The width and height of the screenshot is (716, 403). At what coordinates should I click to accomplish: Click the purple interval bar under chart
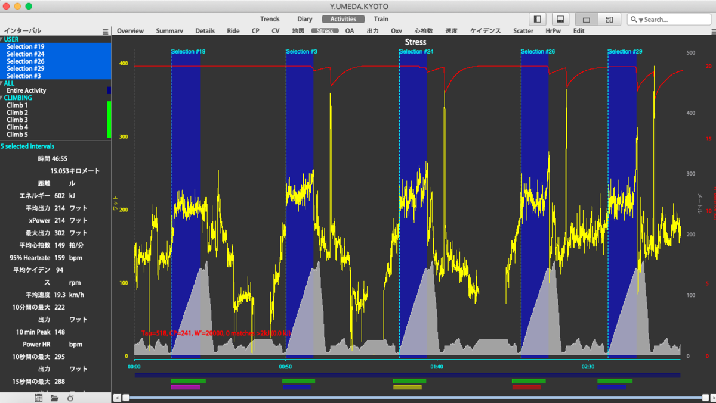(x=185, y=387)
